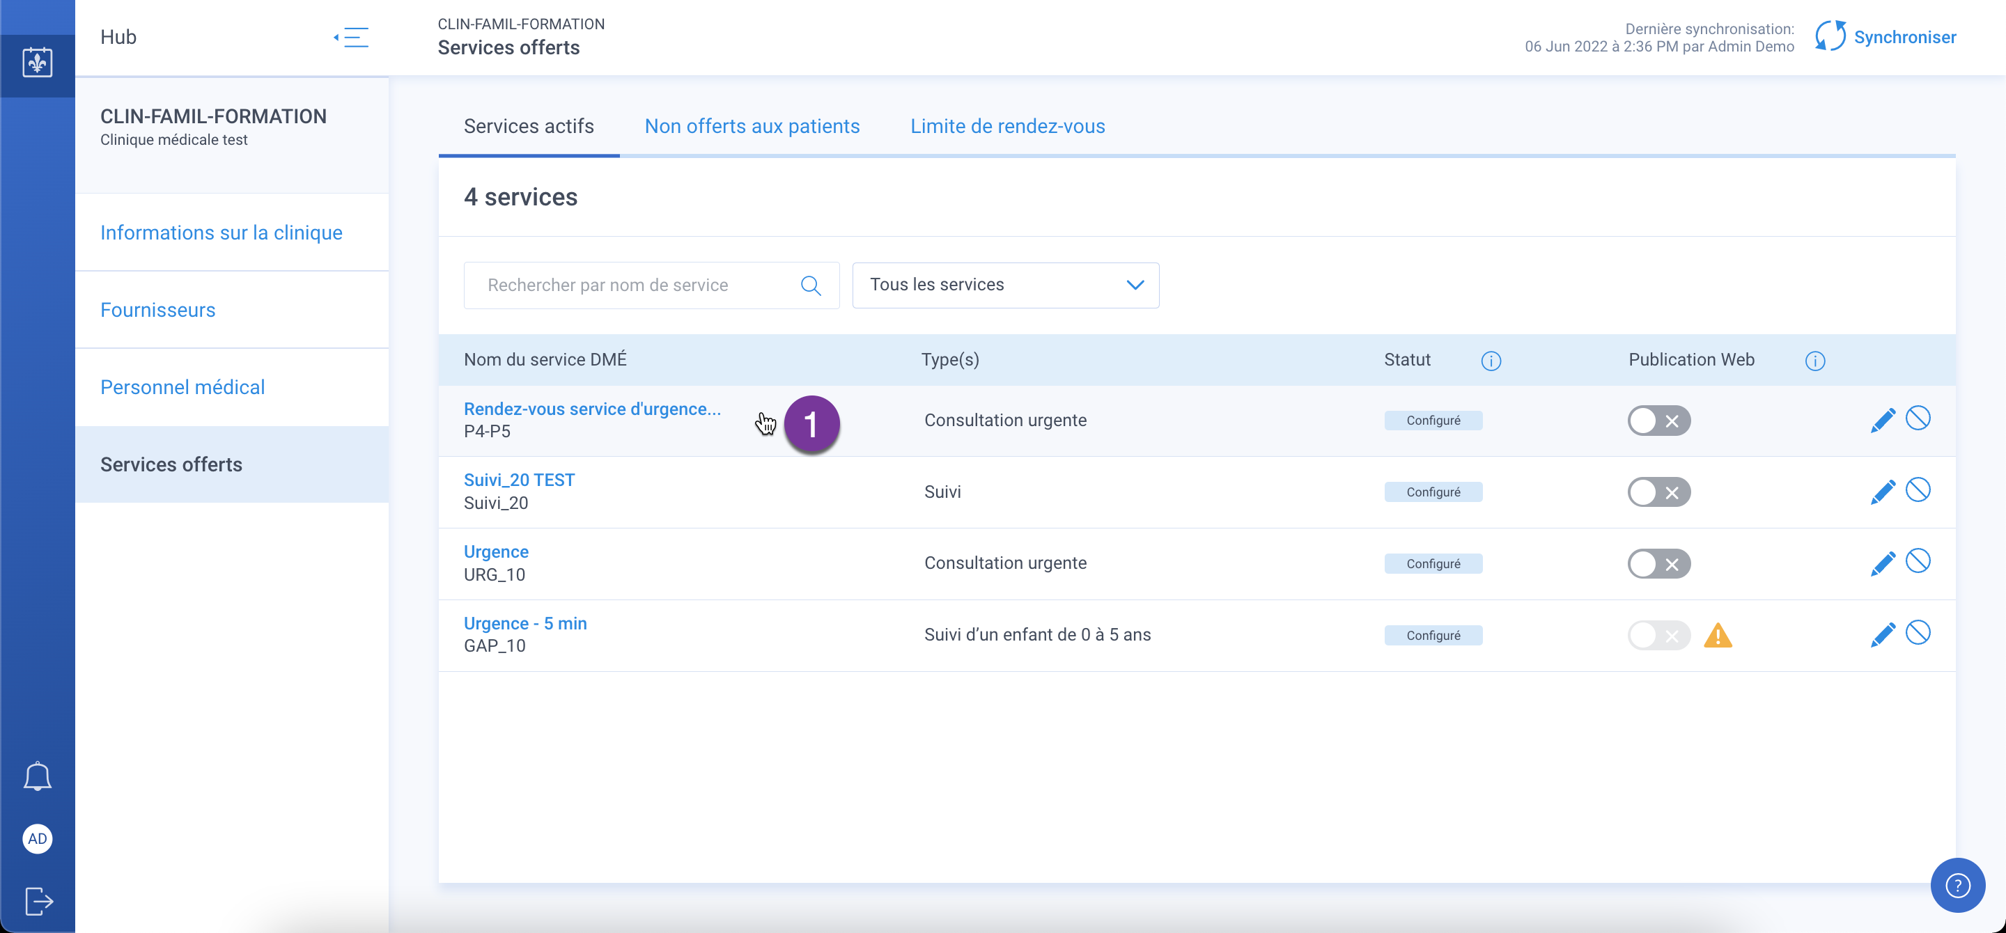This screenshot has height=933, width=2006.
Task: Toggle web publication for P4-P5 service
Action: coord(1658,421)
